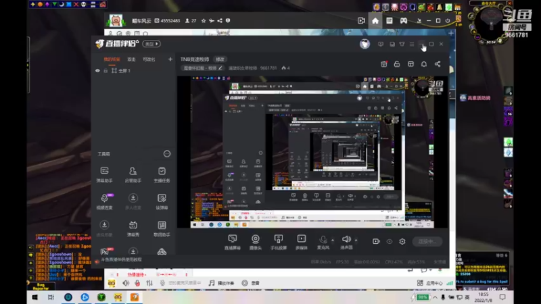Add a 手机投屏 phone screen source
This screenshot has height=304, width=541.
point(279,242)
